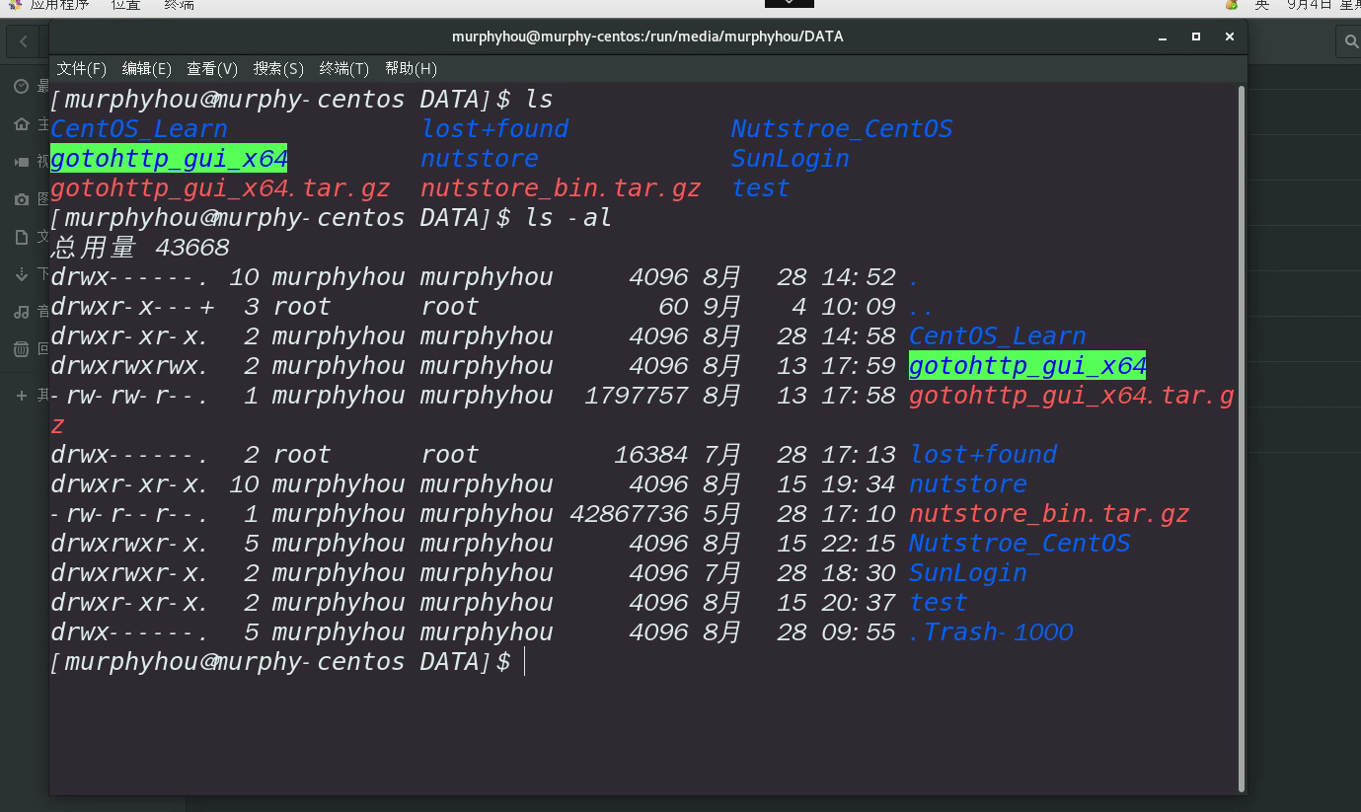
Task: Open 查看(V) menu in terminal
Action: [212, 69]
